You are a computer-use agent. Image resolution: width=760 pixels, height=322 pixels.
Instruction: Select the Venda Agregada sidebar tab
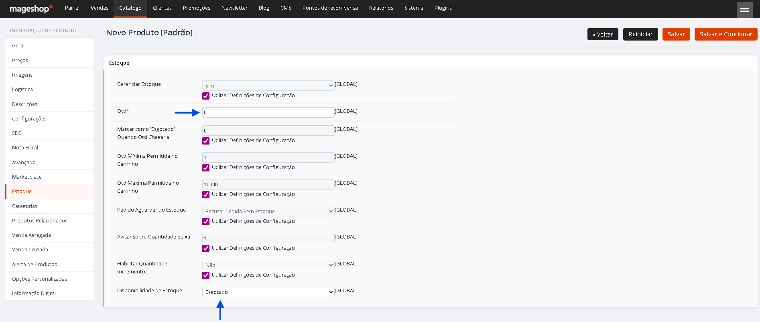click(49, 235)
